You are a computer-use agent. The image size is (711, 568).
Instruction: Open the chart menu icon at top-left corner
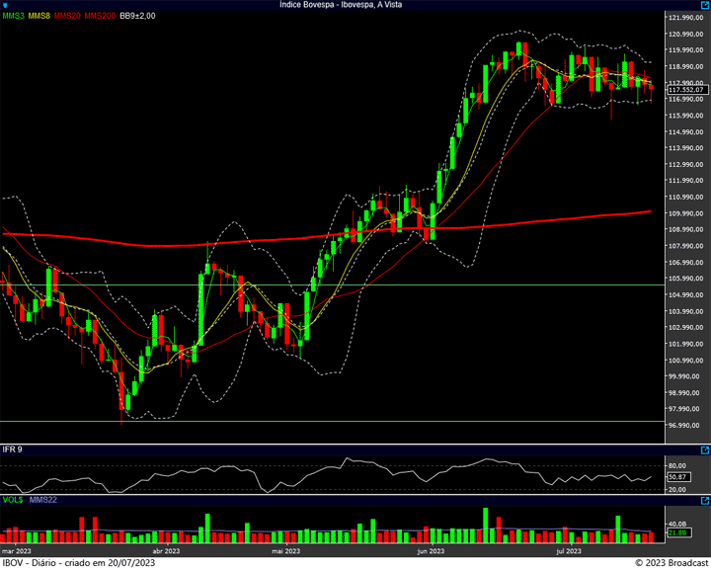pyautogui.click(x=6, y=5)
